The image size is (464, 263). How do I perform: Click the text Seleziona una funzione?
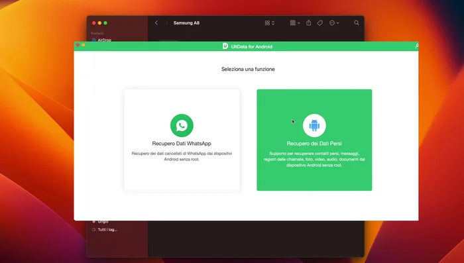pos(248,69)
